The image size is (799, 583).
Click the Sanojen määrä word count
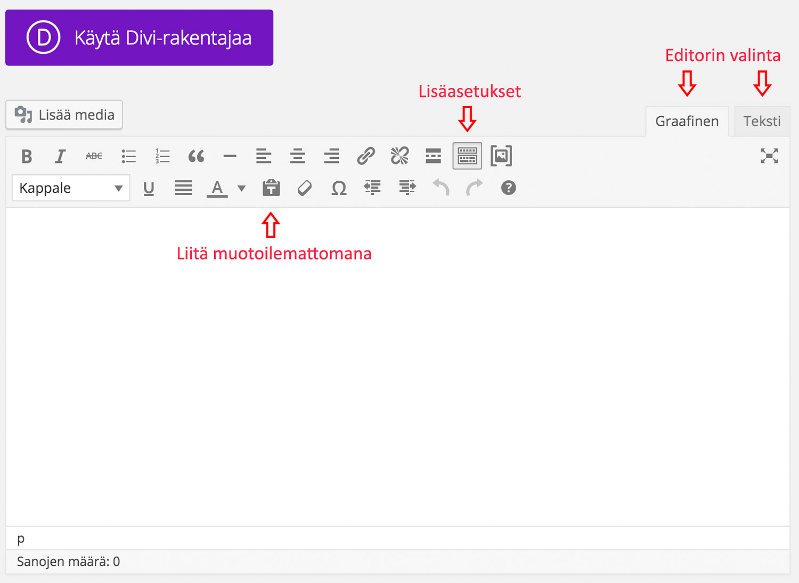pos(69,562)
